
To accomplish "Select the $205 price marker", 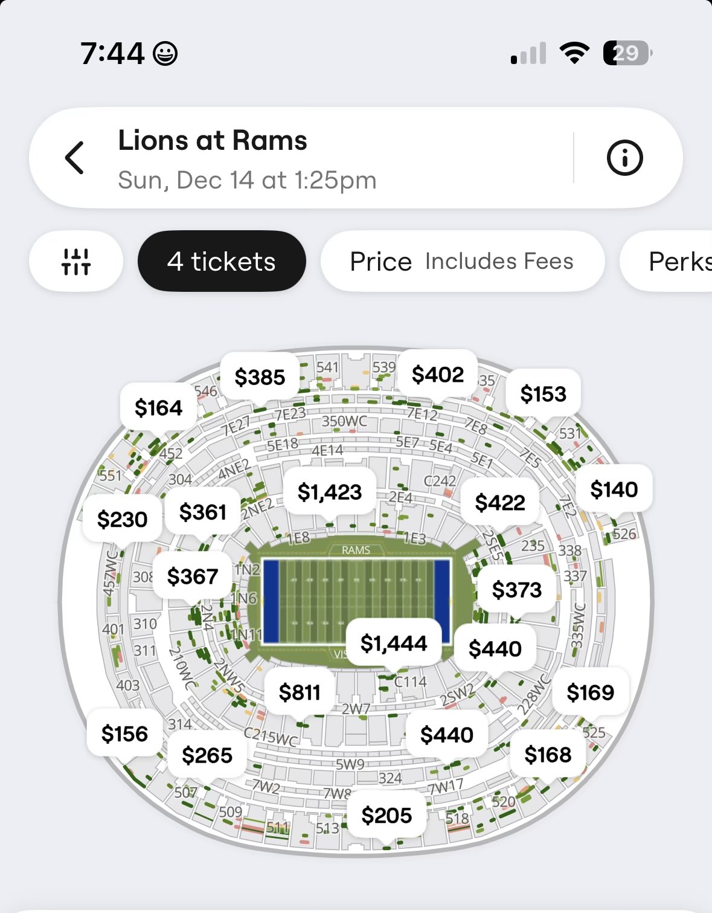I will pyautogui.click(x=386, y=815).
